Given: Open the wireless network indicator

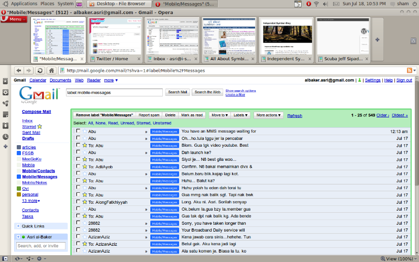Looking at the screenshot, I should [x=316, y=4].
